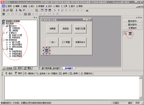144x105 pixels.
Task: Switch to the 窗口程序集_启动窗口 tab
Action: coord(51,68)
